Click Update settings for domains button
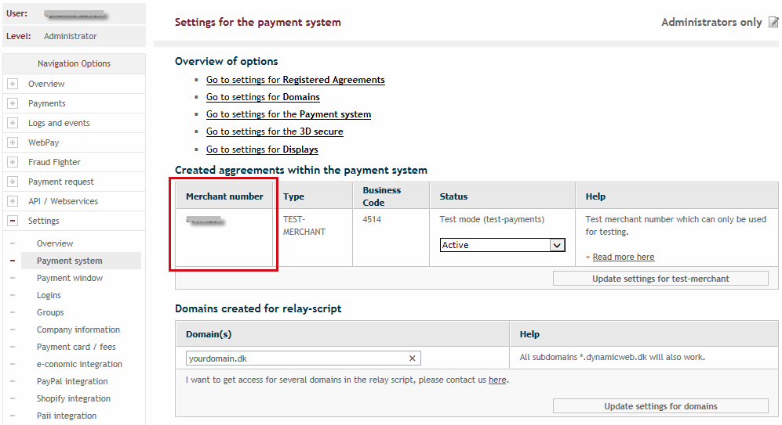This screenshot has height=425, width=782. pyautogui.click(x=660, y=406)
